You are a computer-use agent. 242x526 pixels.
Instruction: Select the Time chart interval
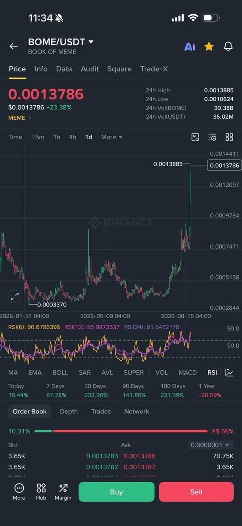(x=15, y=137)
